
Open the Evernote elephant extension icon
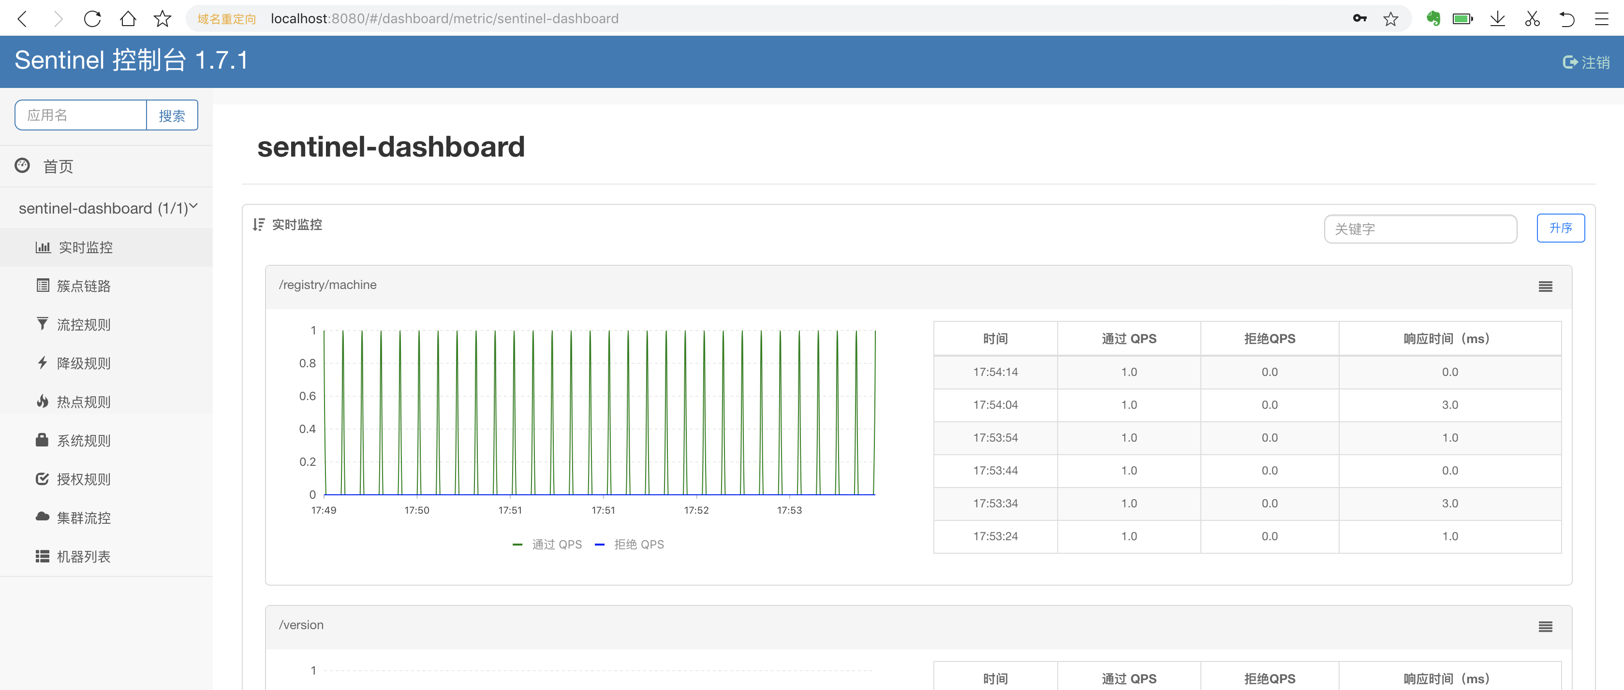[1433, 19]
